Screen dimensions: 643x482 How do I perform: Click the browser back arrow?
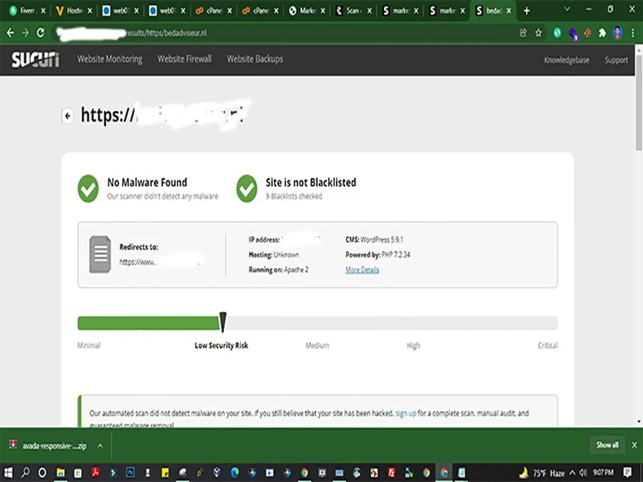[x=10, y=33]
